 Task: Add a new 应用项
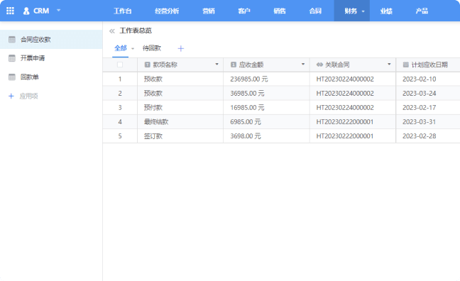click(x=28, y=96)
